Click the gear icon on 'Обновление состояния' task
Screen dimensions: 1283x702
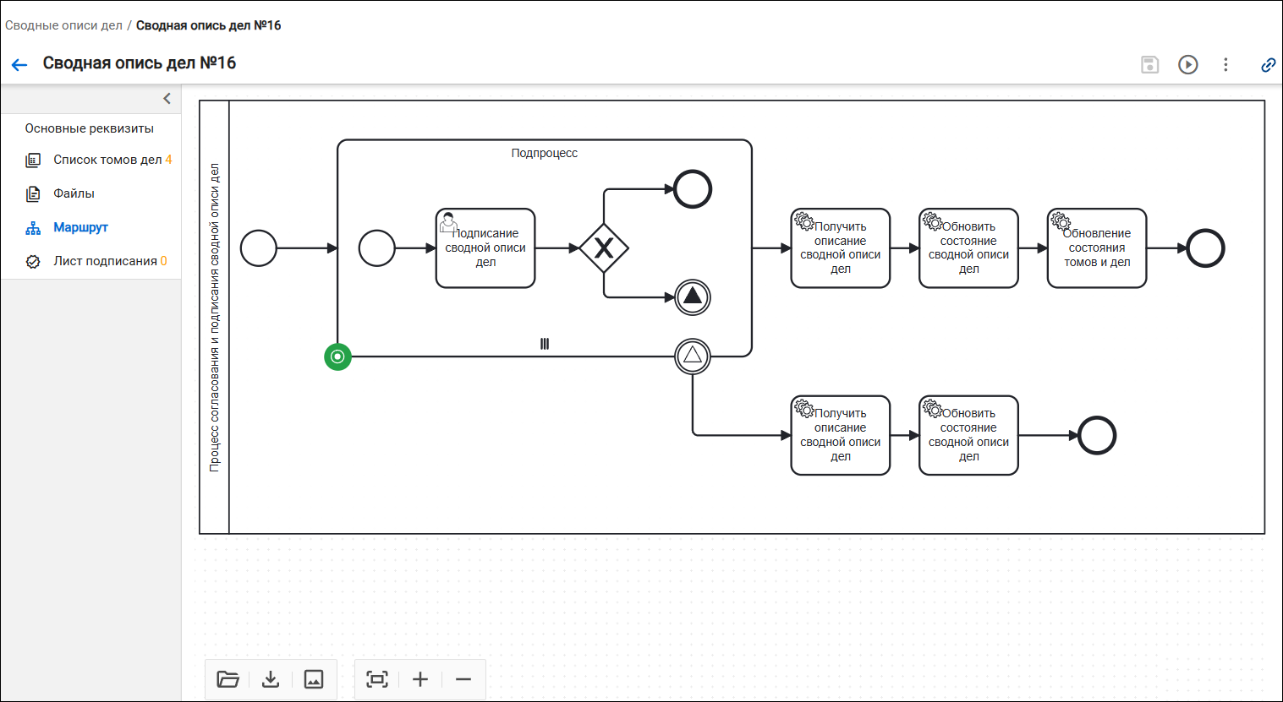[x=1061, y=221]
